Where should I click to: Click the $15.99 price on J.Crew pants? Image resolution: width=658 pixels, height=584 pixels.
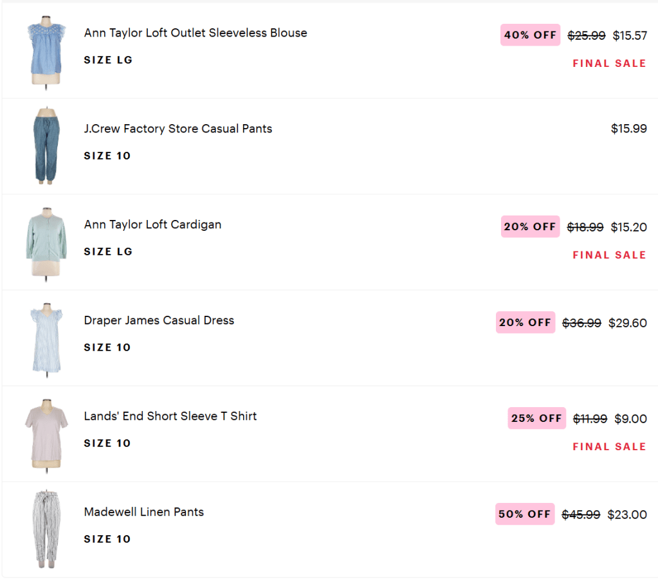click(628, 129)
